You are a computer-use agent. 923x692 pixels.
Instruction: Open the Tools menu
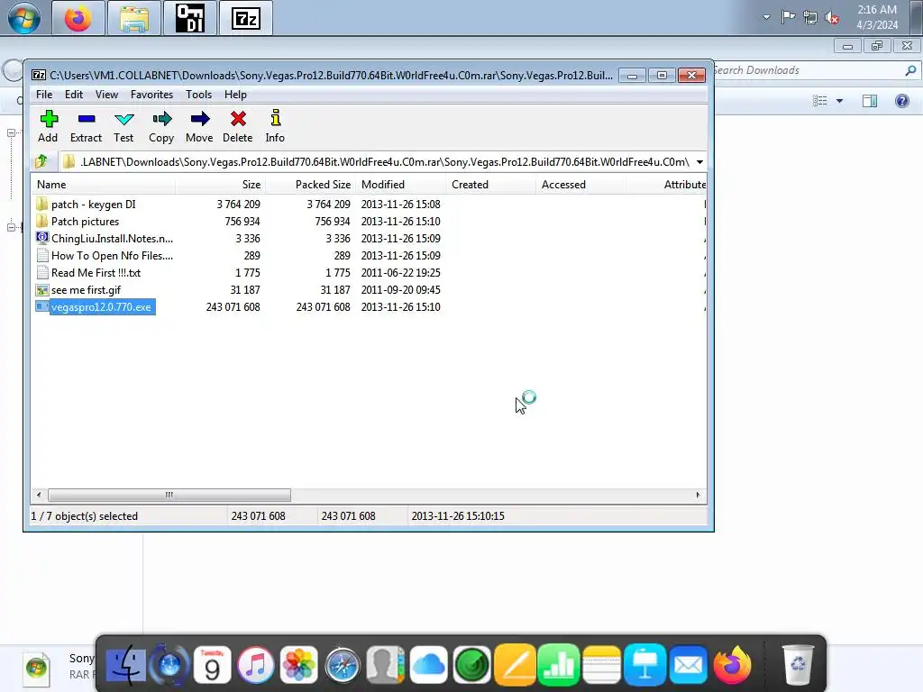point(198,94)
